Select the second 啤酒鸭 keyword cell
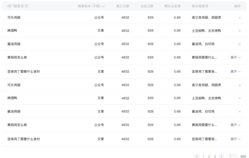249x158 pixels. tap(12, 98)
